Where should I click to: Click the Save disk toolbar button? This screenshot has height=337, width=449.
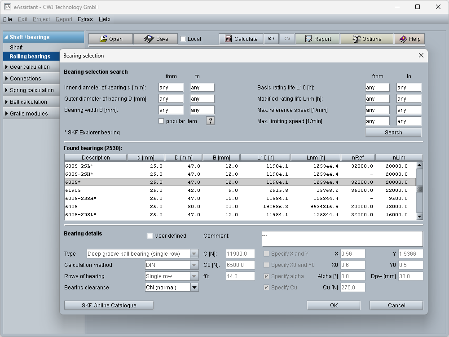pyautogui.click(x=156, y=39)
